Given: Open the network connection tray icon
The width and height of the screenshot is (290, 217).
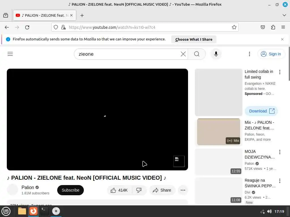Looking at the screenshot, I should pyautogui.click(x=262, y=211).
